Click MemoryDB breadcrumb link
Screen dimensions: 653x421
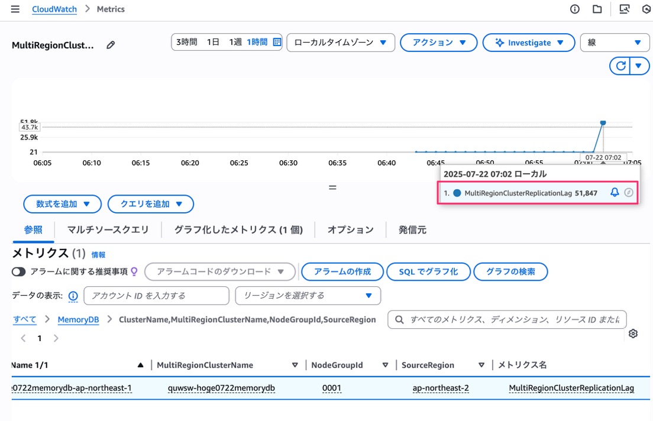point(78,319)
